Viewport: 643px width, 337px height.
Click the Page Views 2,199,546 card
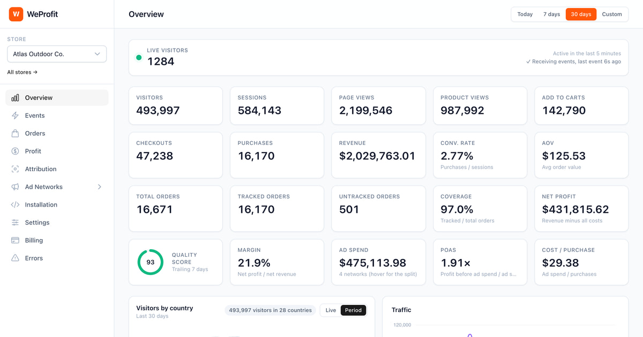coord(378,106)
